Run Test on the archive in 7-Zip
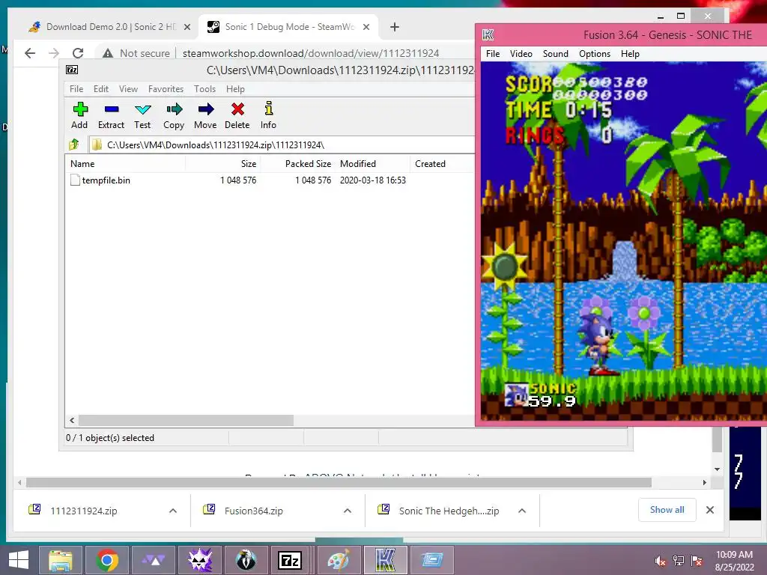The height and width of the screenshot is (575, 767). pyautogui.click(x=143, y=109)
